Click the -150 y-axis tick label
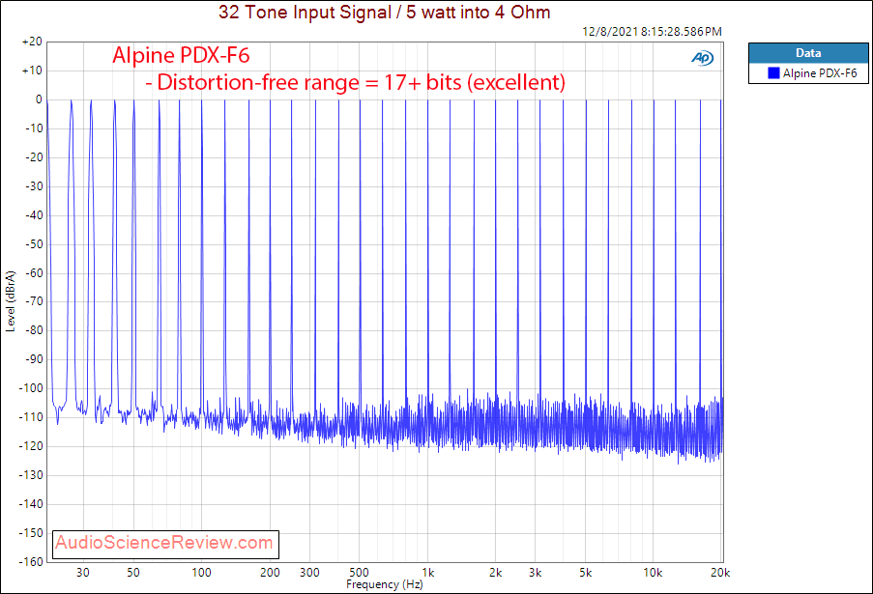Screen dimensions: 873x594 click(x=31, y=533)
